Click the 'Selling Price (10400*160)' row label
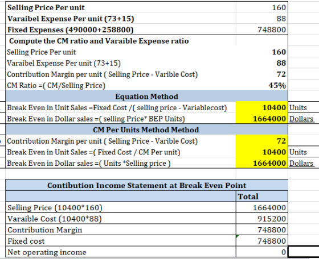 point(121,207)
